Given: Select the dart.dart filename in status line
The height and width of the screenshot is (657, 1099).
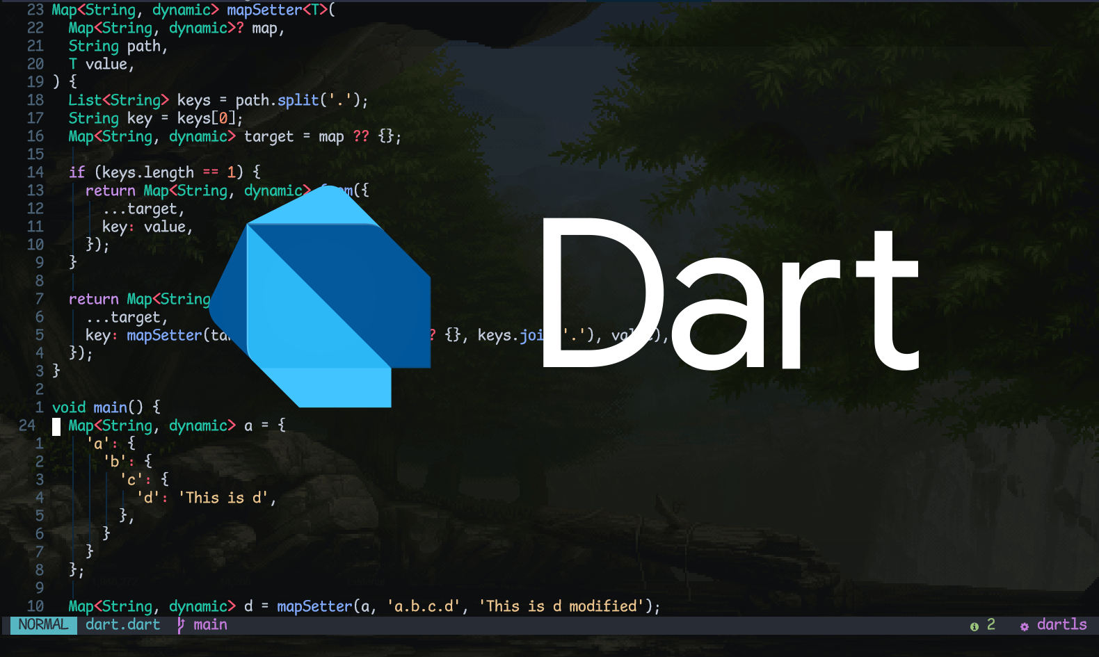Looking at the screenshot, I should pyautogui.click(x=123, y=625).
